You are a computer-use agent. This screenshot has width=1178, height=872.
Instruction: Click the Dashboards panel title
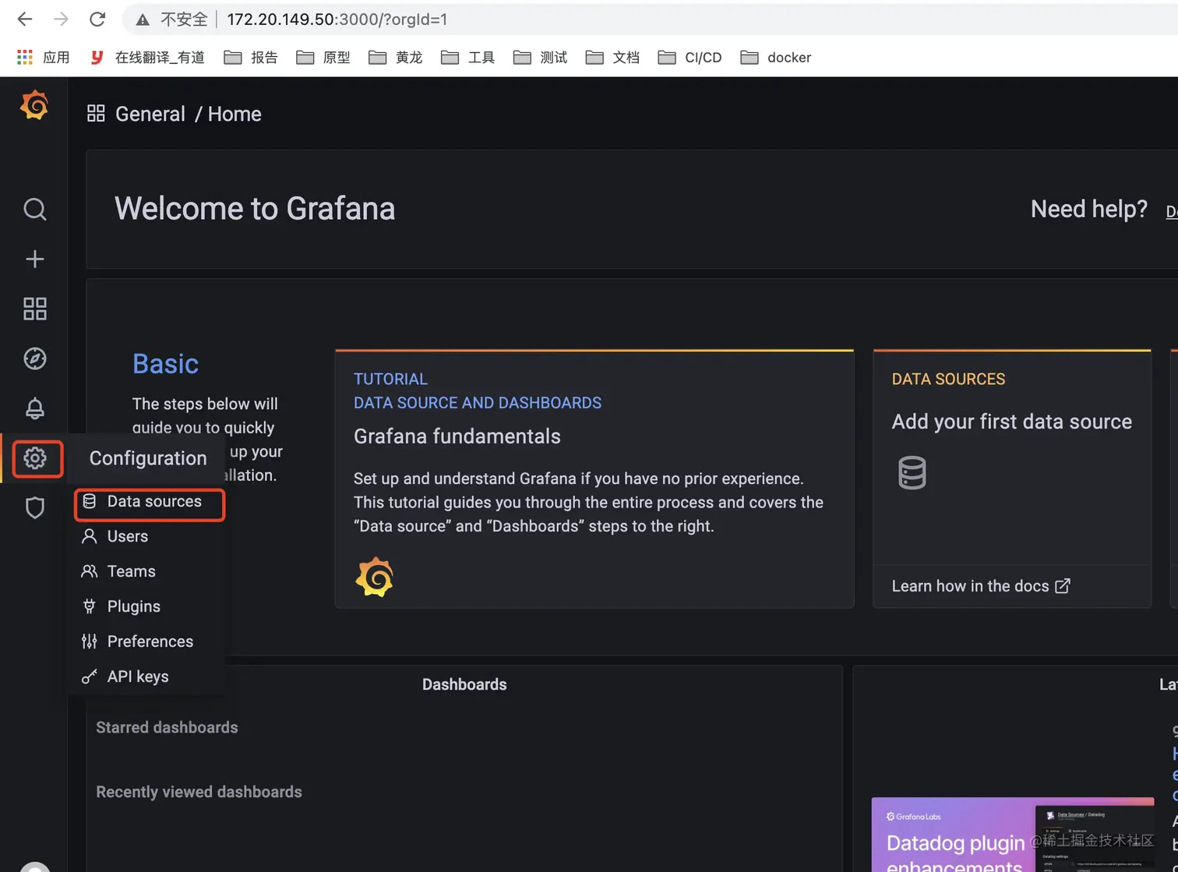(x=464, y=684)
